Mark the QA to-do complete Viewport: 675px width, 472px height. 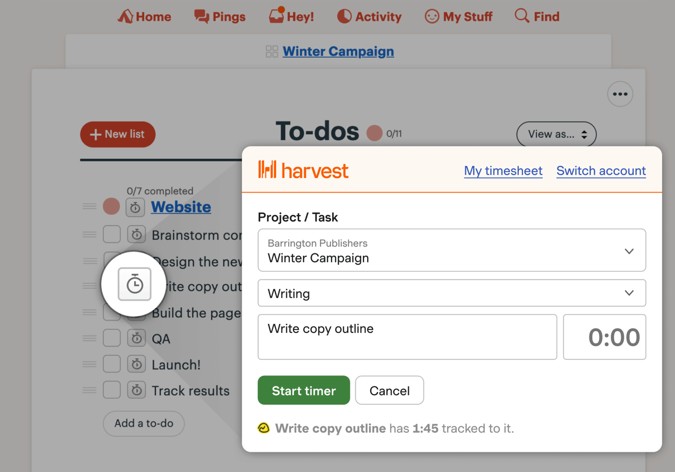coord(112,338)
